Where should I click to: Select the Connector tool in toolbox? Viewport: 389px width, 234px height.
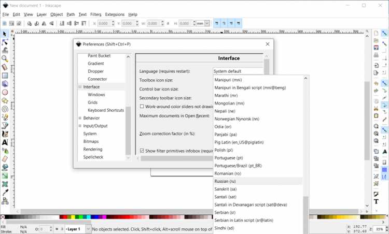click(x=5, y=201)
